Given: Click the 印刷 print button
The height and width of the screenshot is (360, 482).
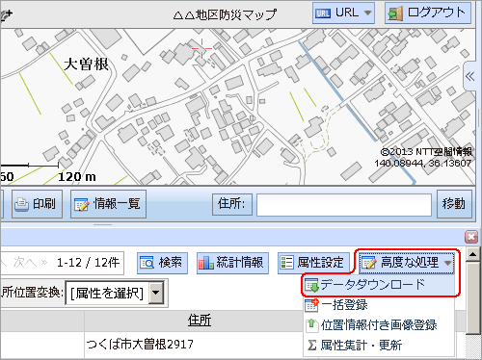Looking at the screenshot, I should [38, 204].
